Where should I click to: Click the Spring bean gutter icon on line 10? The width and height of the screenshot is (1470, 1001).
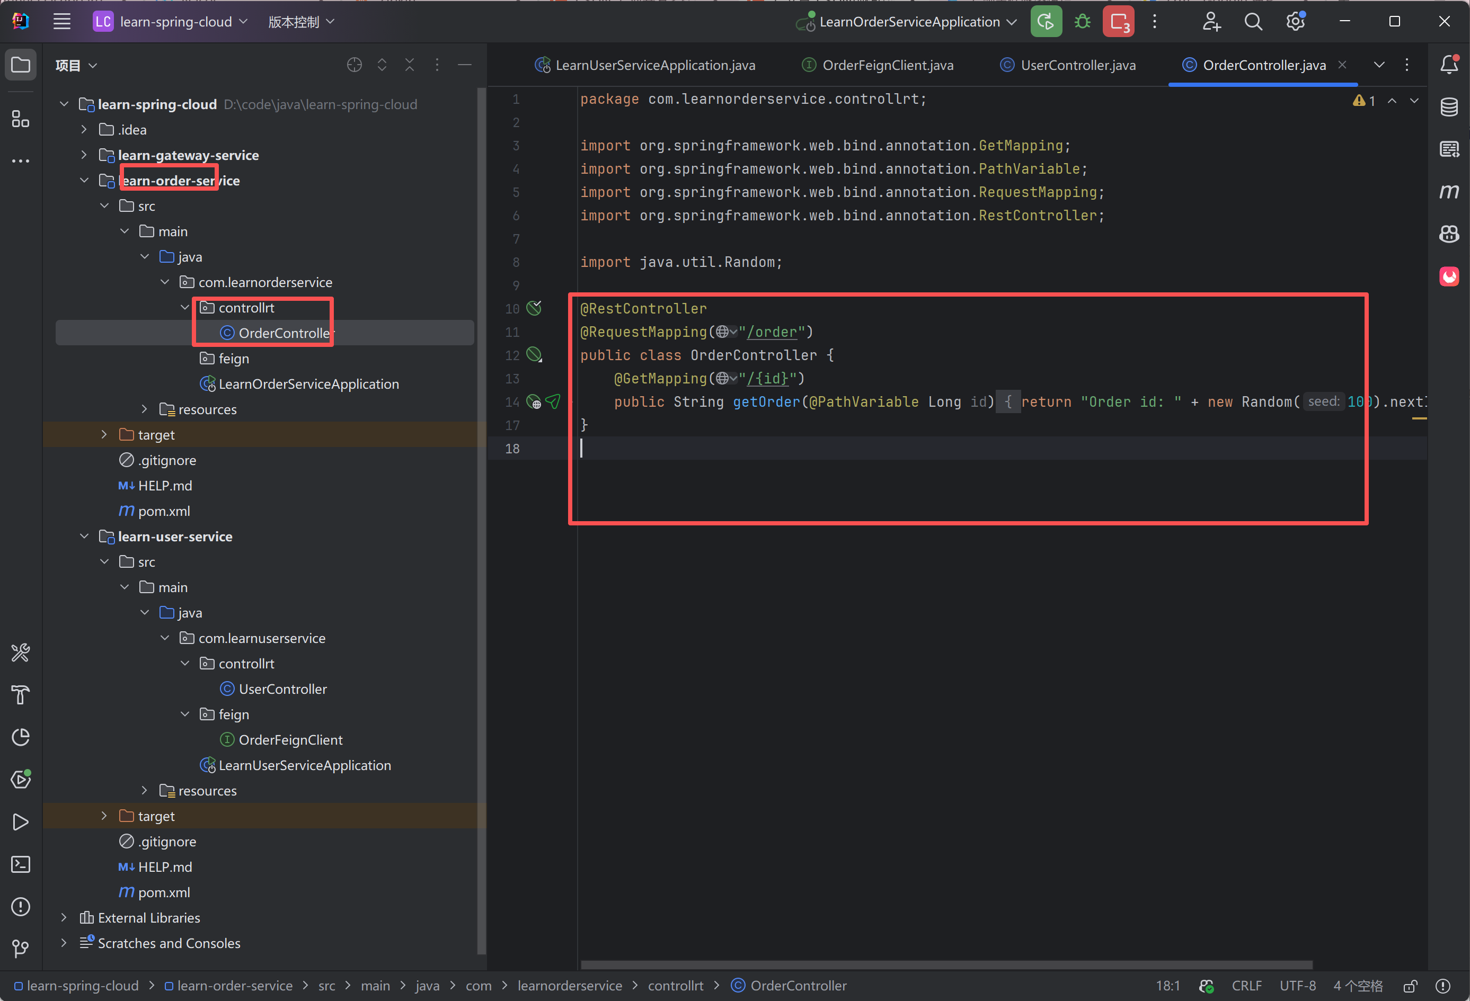tap(535, 308)
